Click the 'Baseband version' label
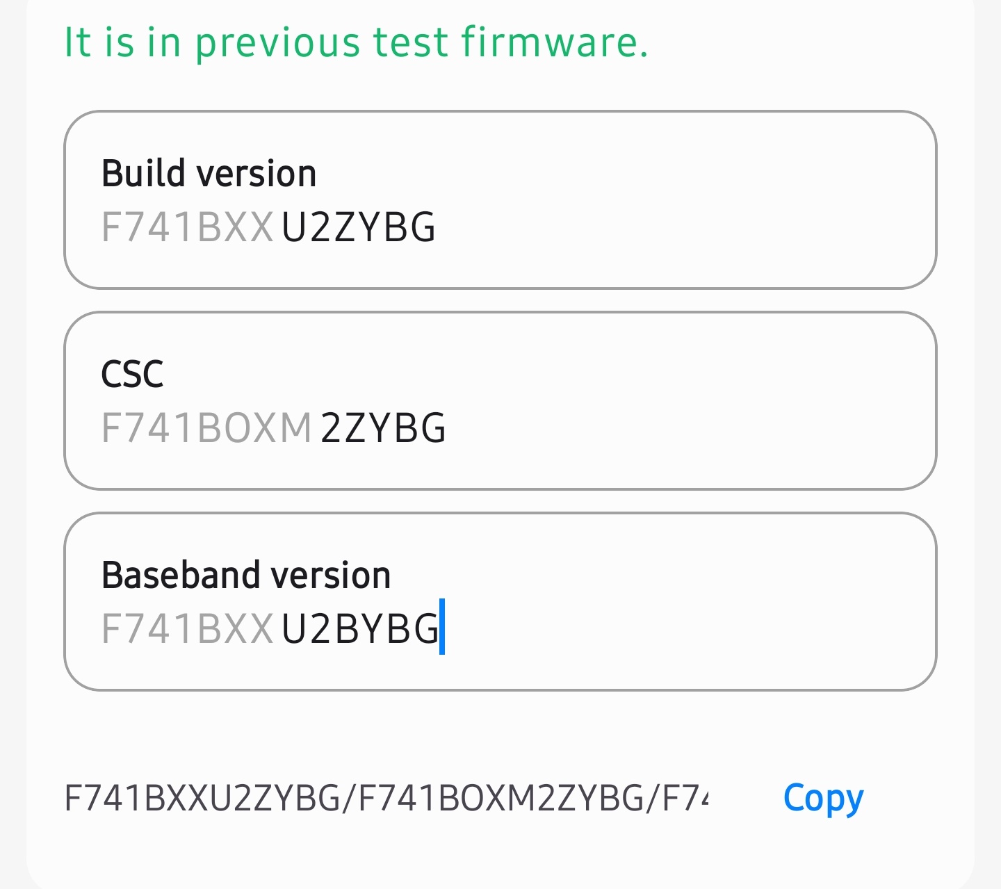This screenshot has width=1001, height=889. (246, 575)
